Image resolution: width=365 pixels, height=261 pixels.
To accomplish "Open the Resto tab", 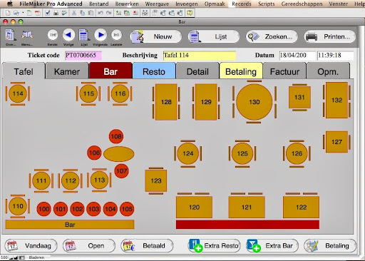I will (154, 71).
